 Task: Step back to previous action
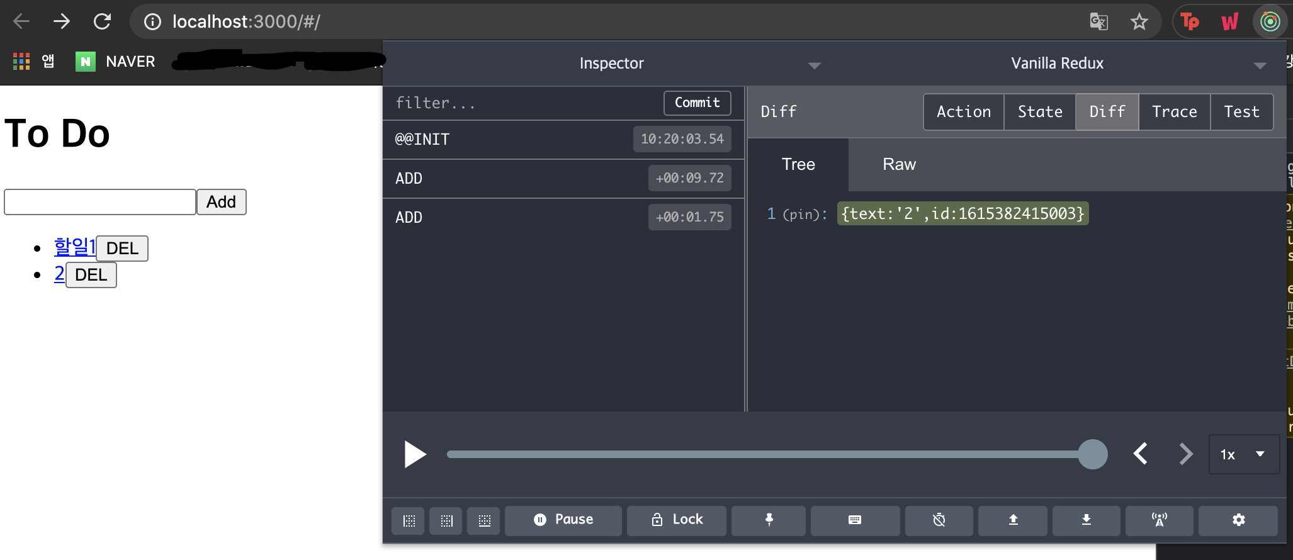pos(1141,454)
